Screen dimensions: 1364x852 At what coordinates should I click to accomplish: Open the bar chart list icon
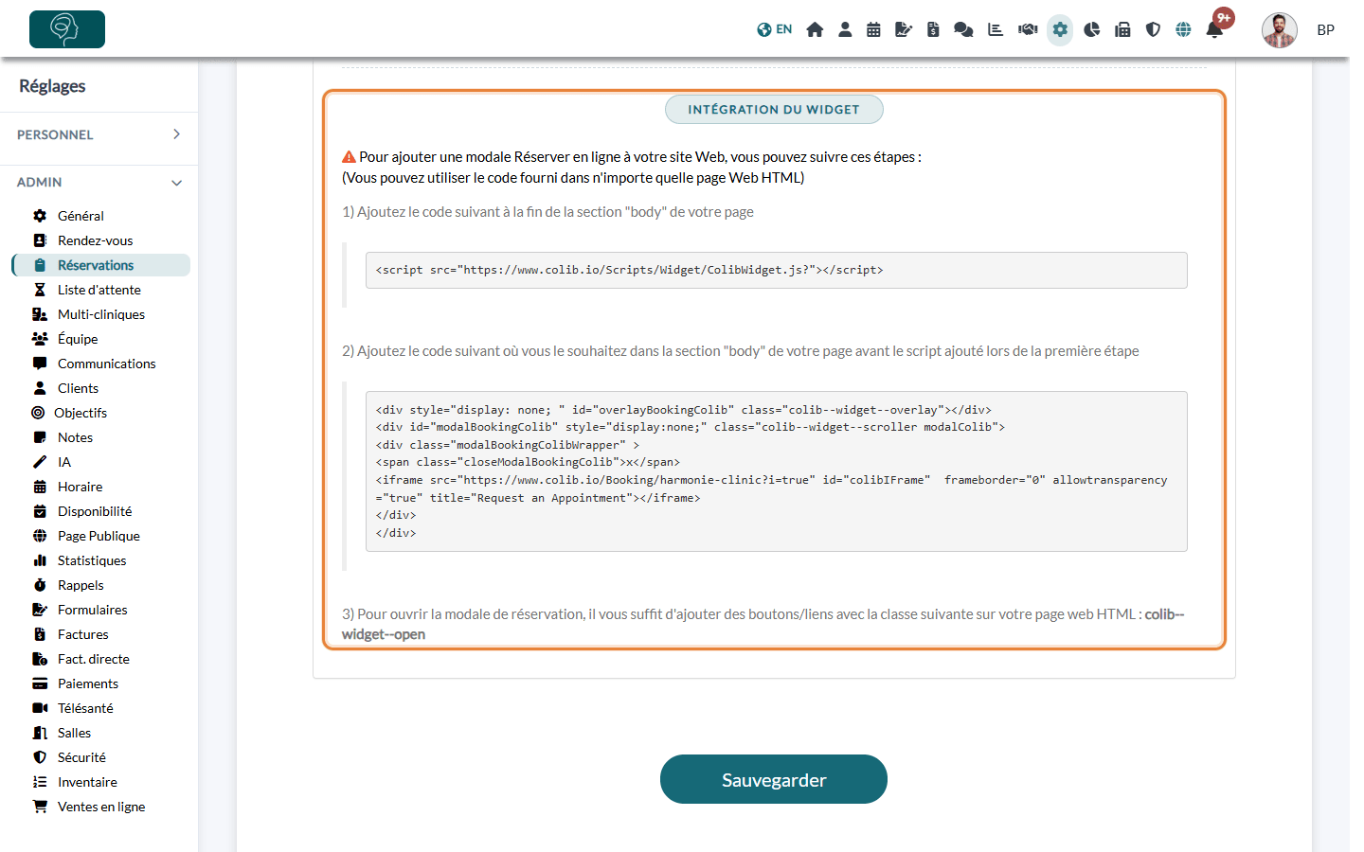pyautogui.click(x=996, y=29)
